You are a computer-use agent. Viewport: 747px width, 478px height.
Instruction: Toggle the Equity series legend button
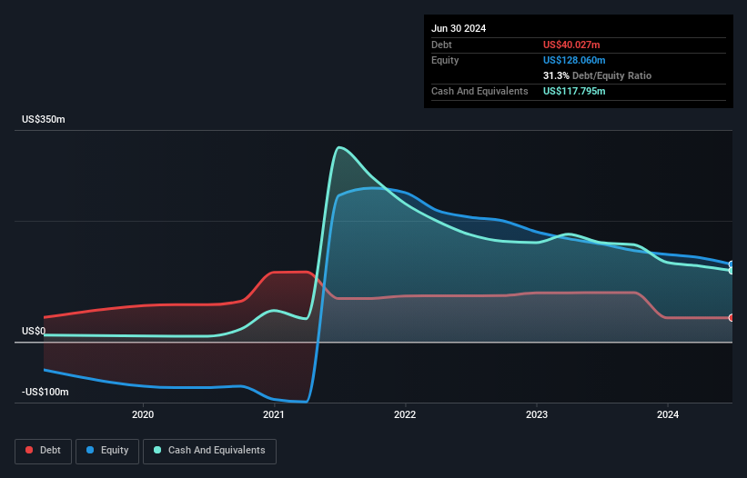point(107,451)
